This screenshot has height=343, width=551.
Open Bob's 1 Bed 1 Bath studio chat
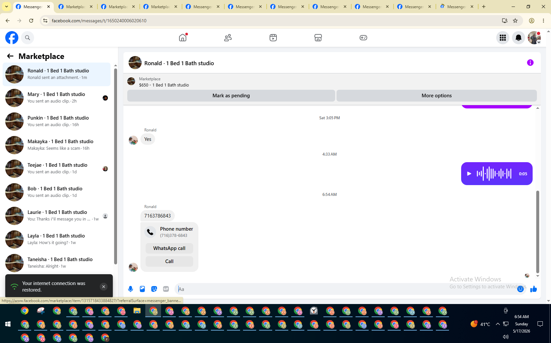[56, 192]
